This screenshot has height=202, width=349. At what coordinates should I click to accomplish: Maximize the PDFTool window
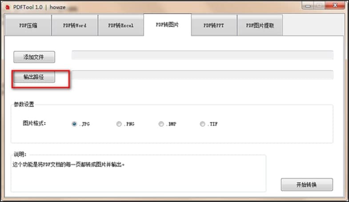pyautogui.click(x=319, y=6)
